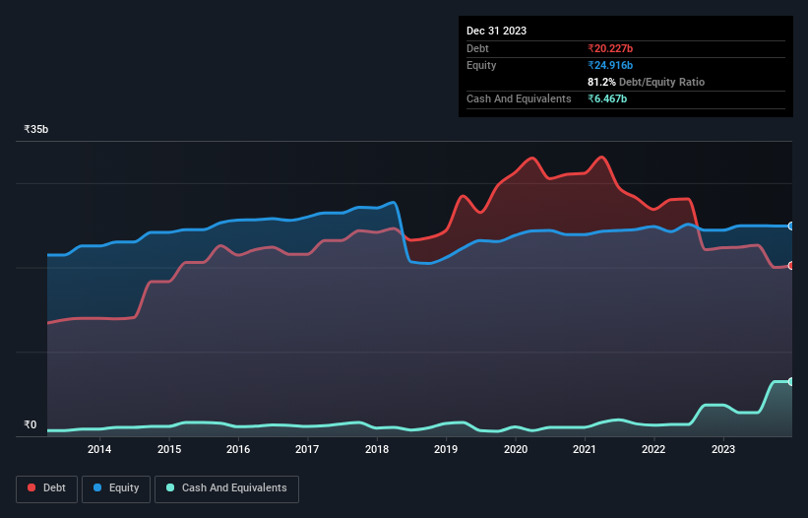Select the red Debt end data point marker

coord(791,266)
